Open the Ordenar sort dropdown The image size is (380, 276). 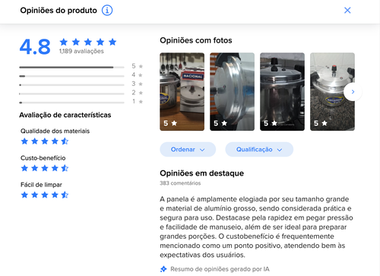188,149
